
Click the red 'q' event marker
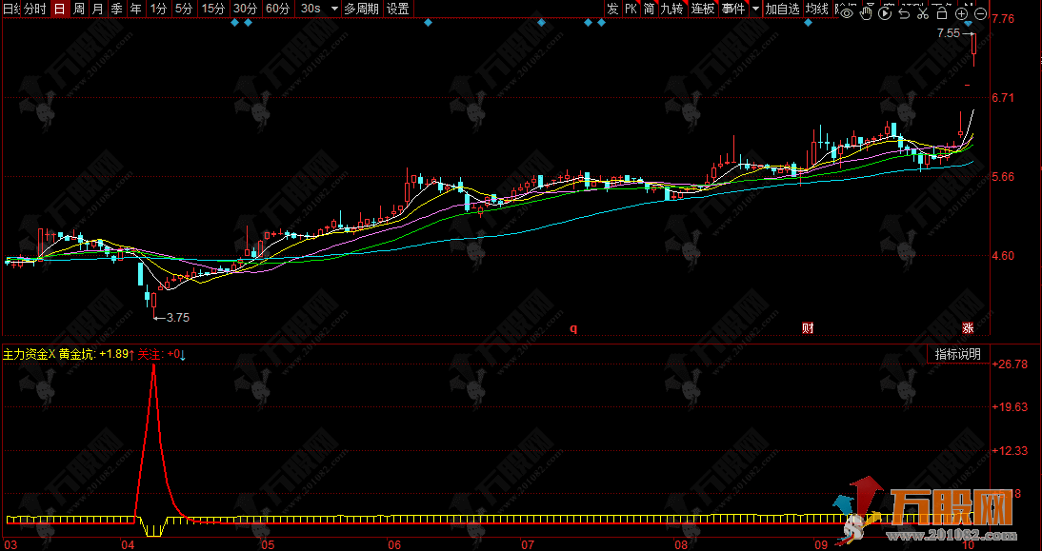tap(573, 328)
